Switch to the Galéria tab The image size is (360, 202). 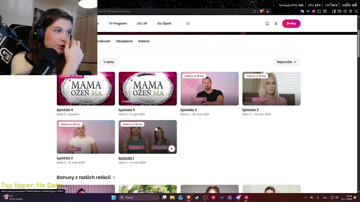pos(144,41)
